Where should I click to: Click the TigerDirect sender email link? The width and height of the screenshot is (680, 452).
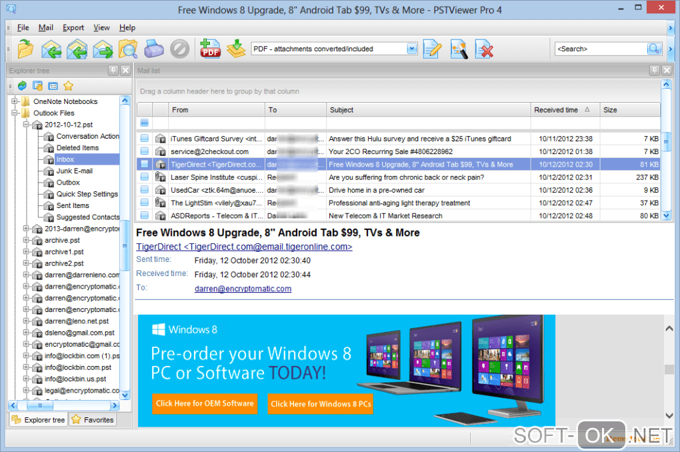244,247
